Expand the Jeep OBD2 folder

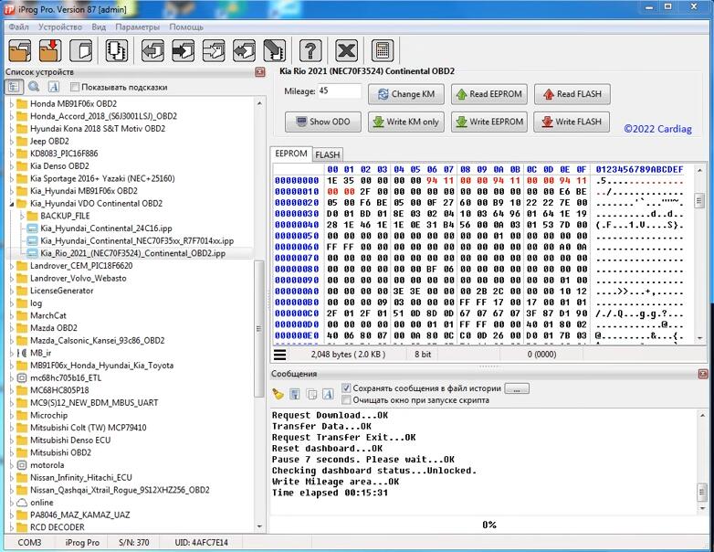(x=11, y=142)
